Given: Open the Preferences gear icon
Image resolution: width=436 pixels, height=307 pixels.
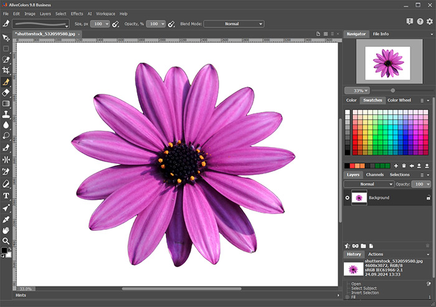Looking at the screenshot, I should (430, 21).
